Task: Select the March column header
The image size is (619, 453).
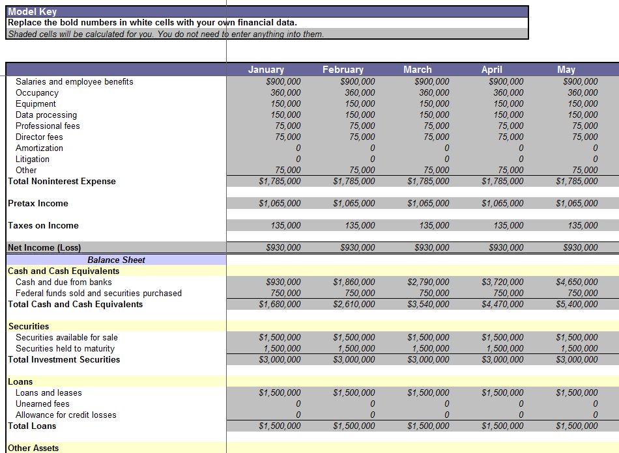Action: click(x=417, y=70)
